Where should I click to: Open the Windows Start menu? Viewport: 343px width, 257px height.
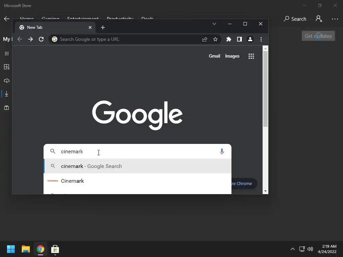coord(11,249)
